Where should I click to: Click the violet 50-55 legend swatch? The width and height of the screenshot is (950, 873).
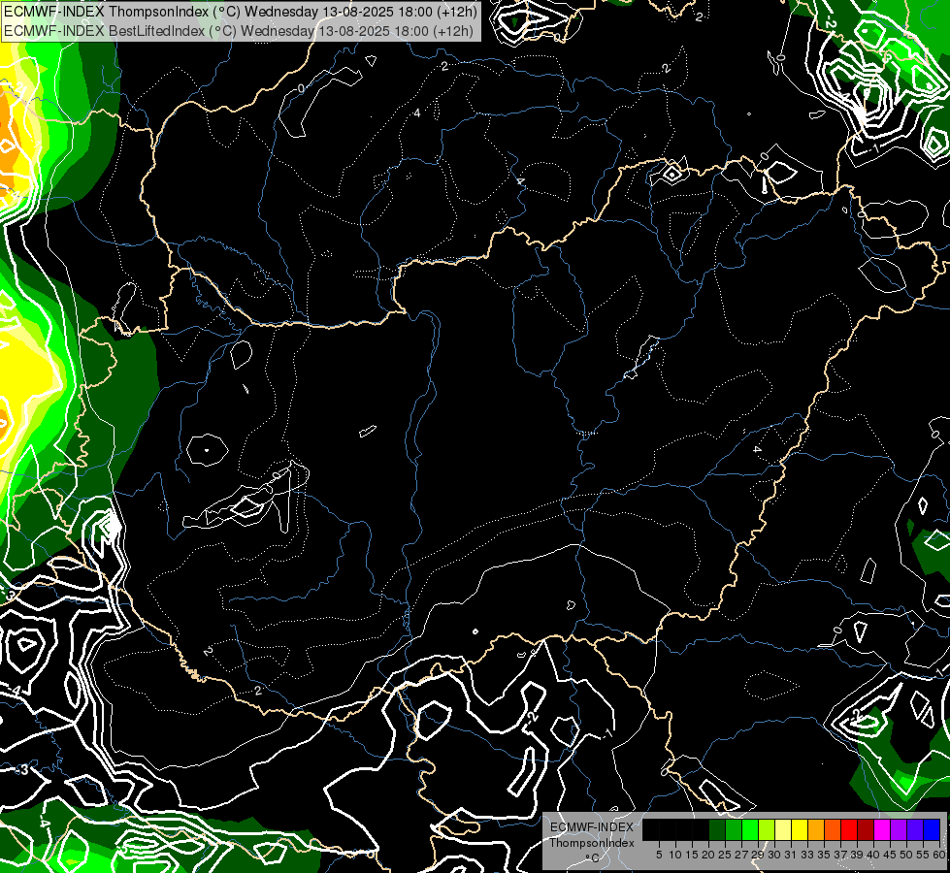[915, 829]
